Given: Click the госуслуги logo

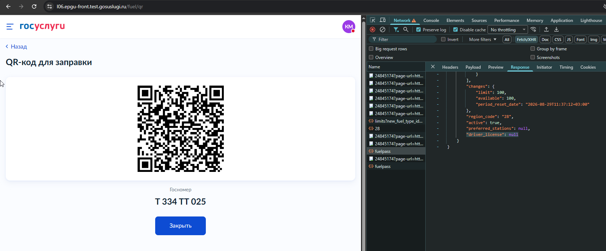Looking at the screenshot, I should coord(42,26).
